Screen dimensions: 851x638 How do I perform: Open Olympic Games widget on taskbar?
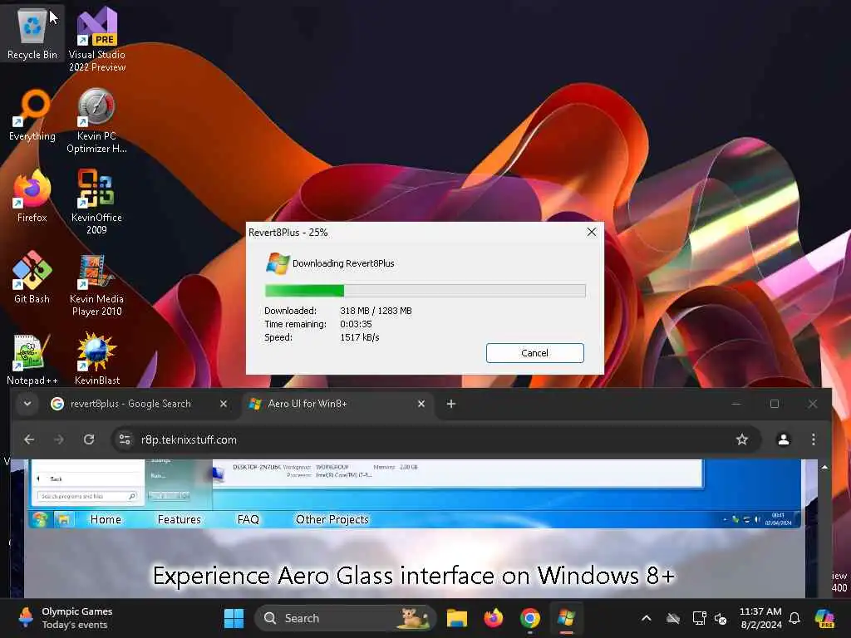(x=64, y=618)
